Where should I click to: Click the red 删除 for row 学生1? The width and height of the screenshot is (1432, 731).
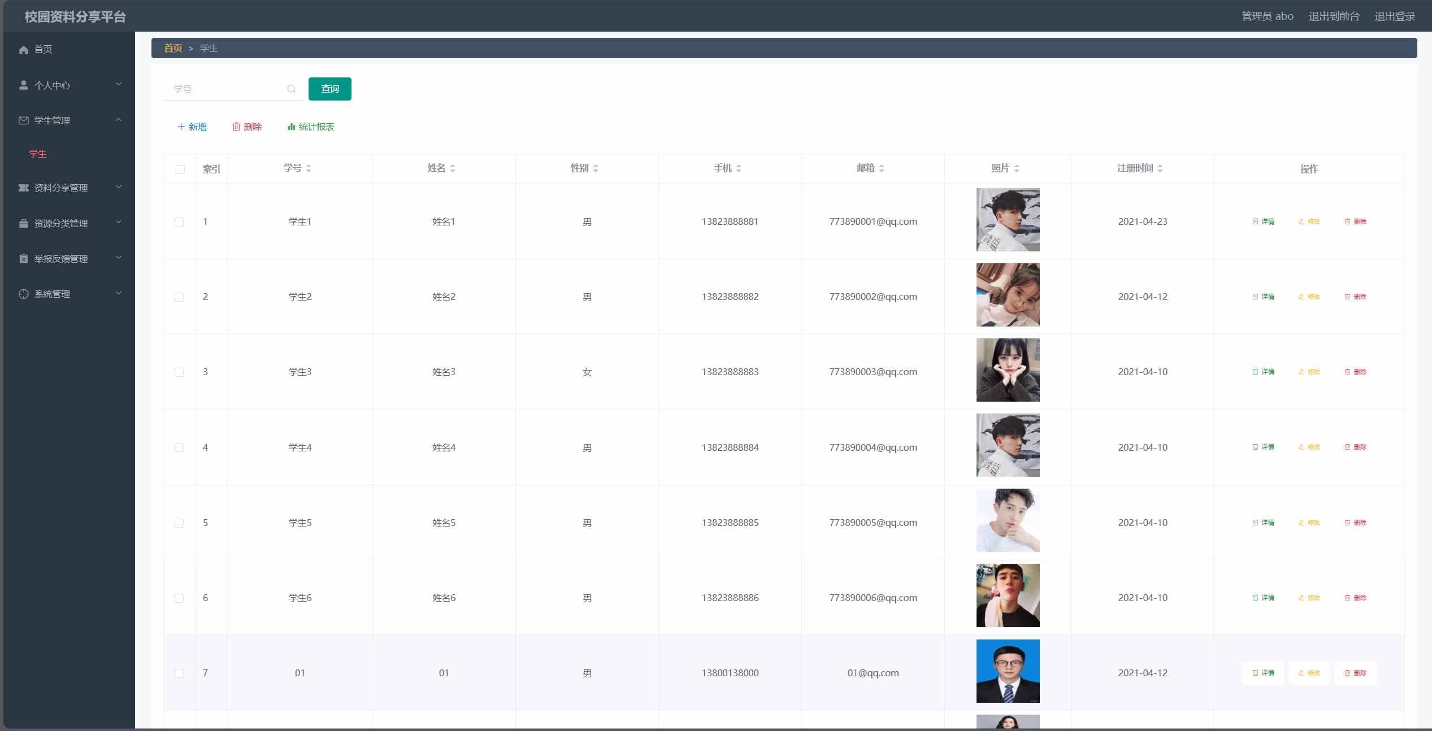tap(1355, 221)
